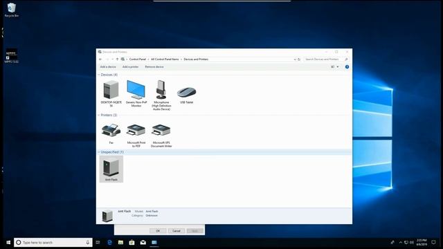This screenshot has height=249, width=443.
Task: Select the Generic Non-PnP Monitor icon
Action: 136,93
